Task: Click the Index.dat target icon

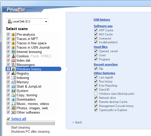Action: tap(13, 60)
